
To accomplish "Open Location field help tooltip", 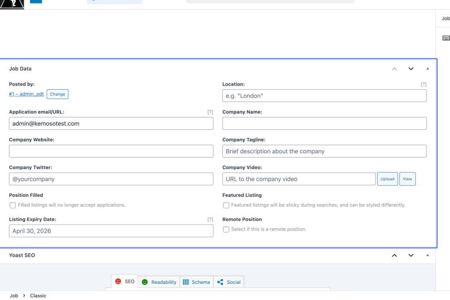I will [424, 84].
